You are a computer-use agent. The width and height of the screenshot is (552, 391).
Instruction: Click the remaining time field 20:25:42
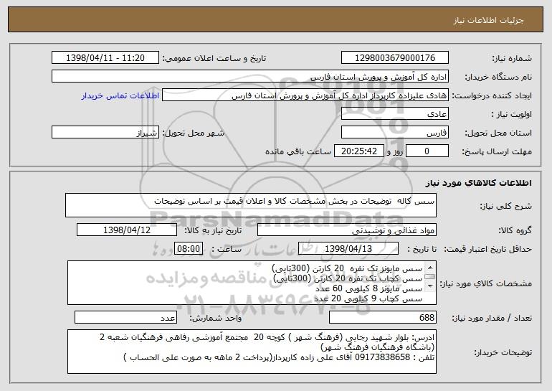358,151
